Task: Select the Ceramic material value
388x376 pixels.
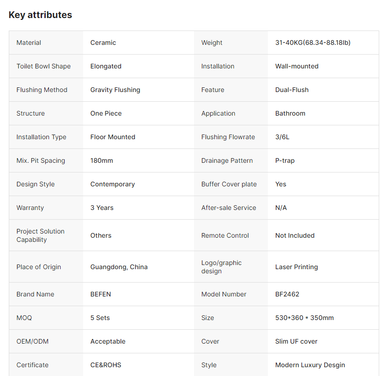Action: pos(103,43)
